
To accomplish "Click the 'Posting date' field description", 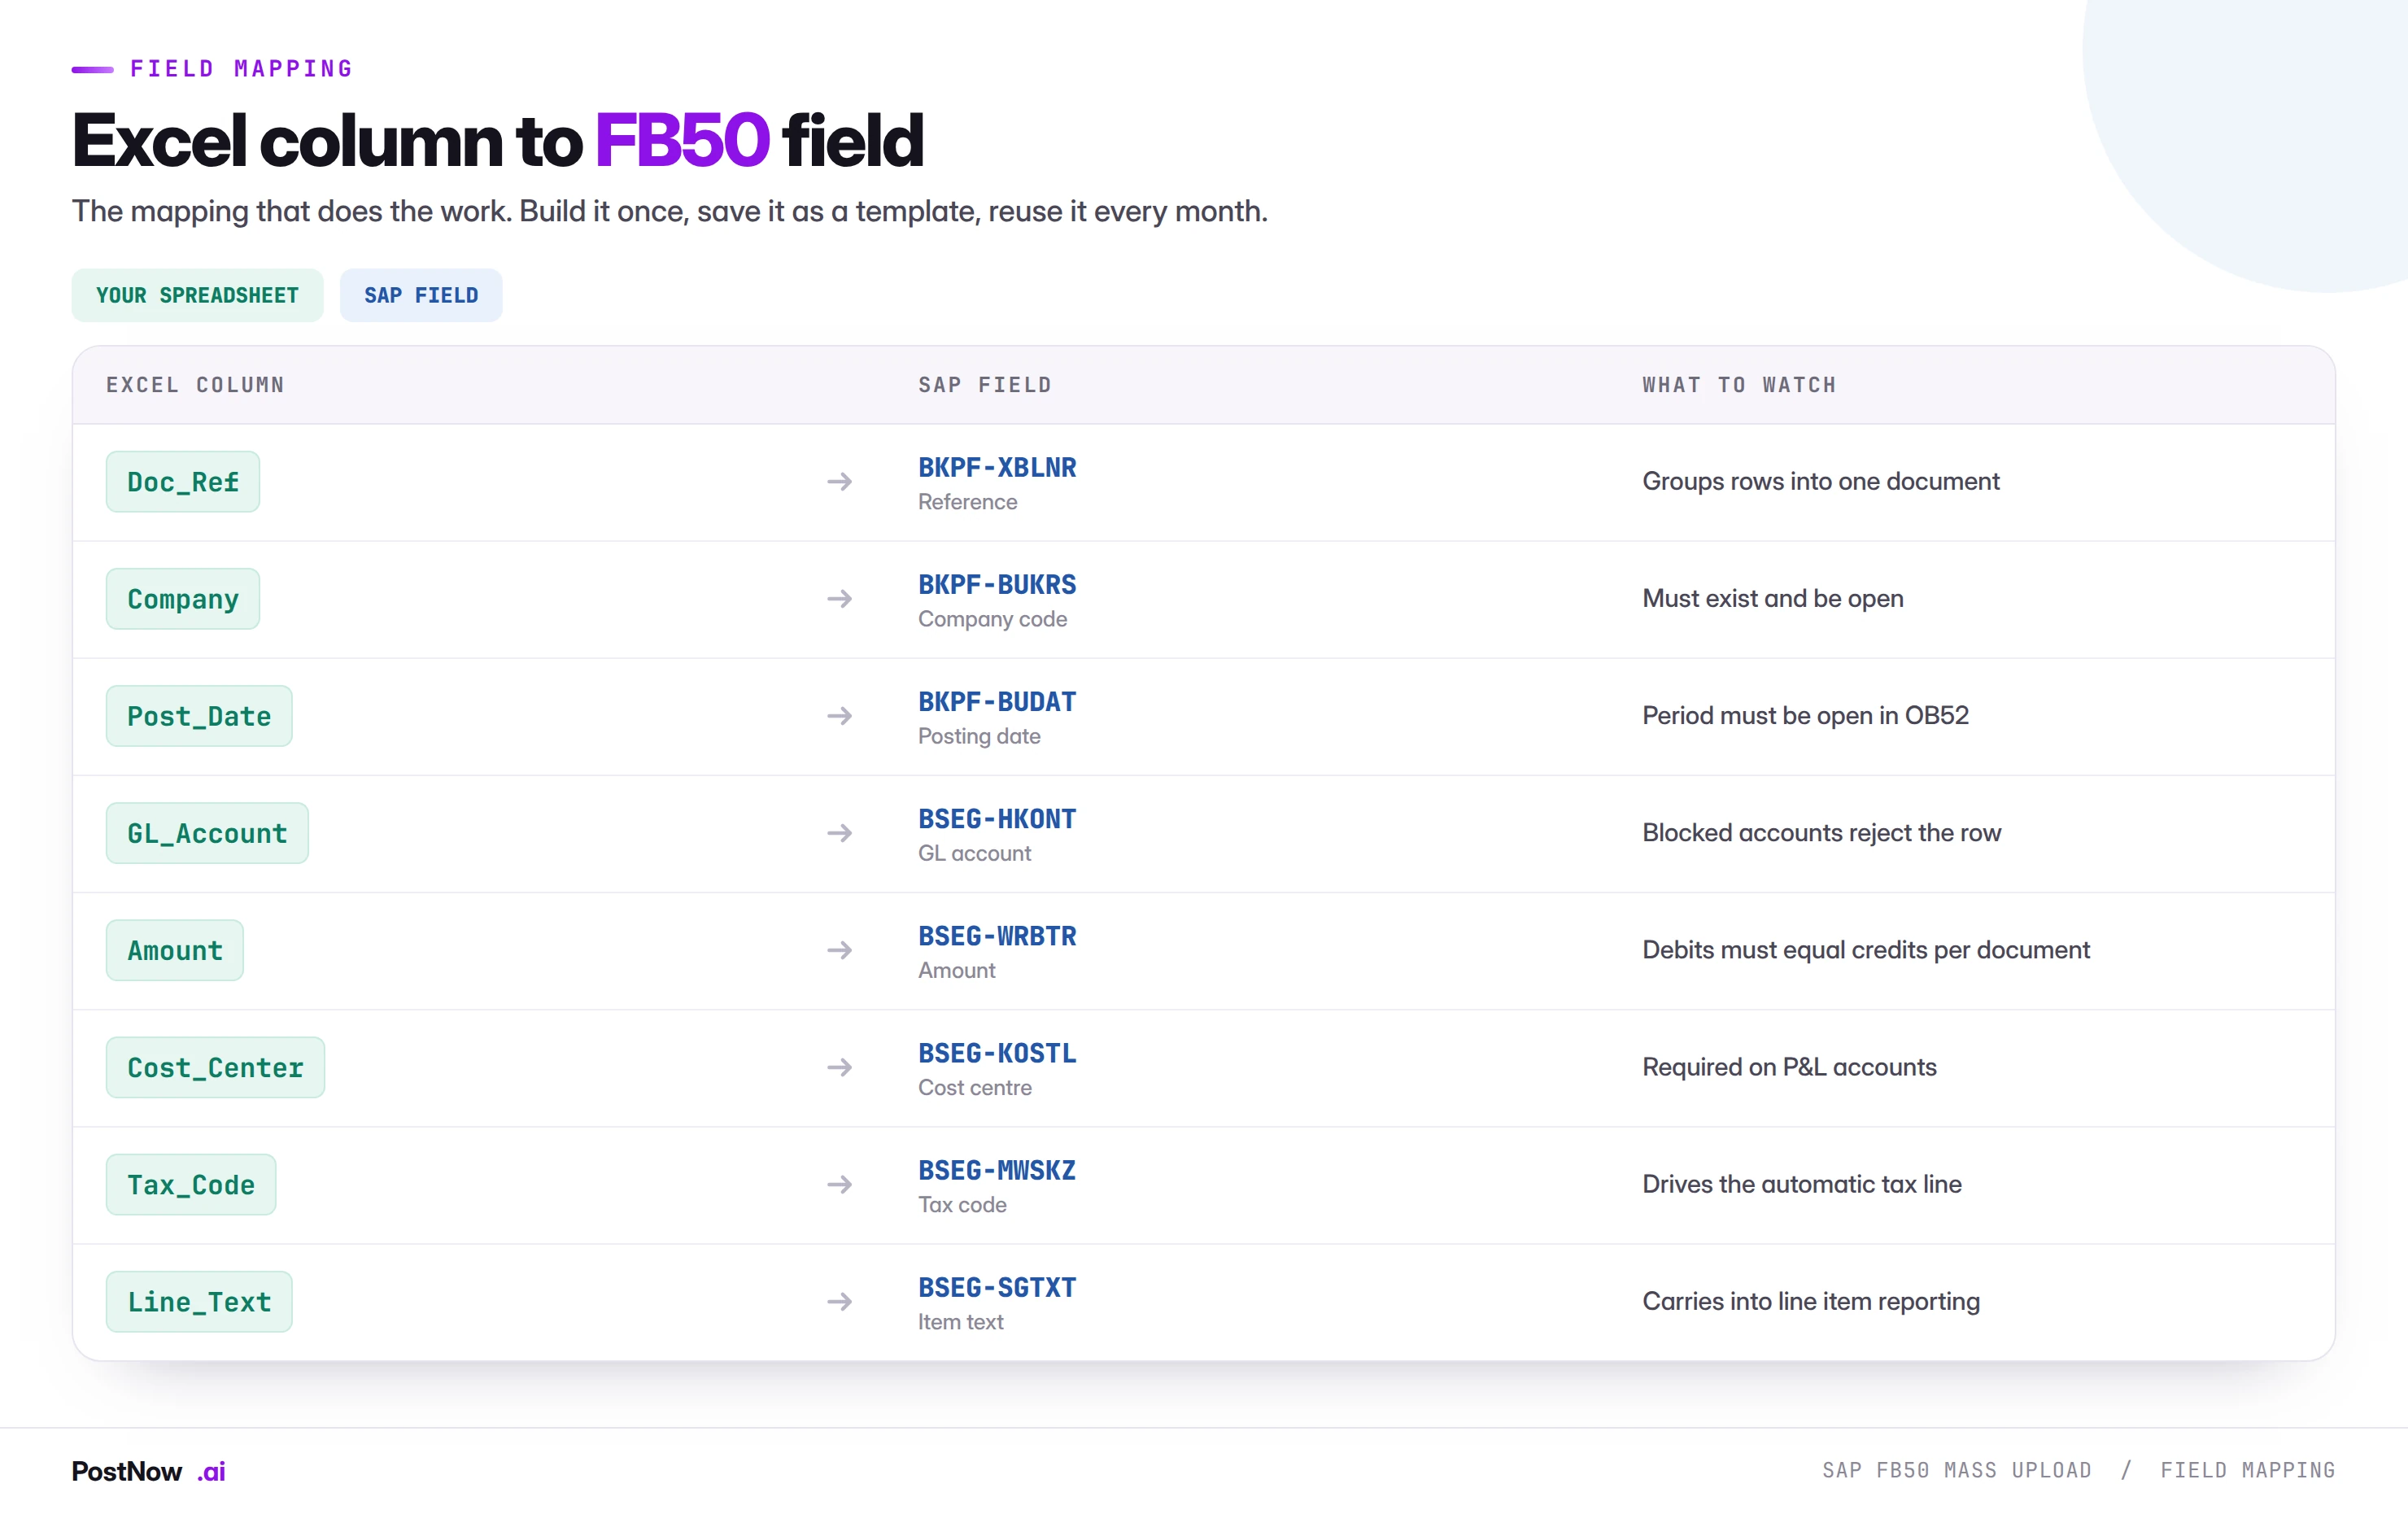I will tap(979, 736).
